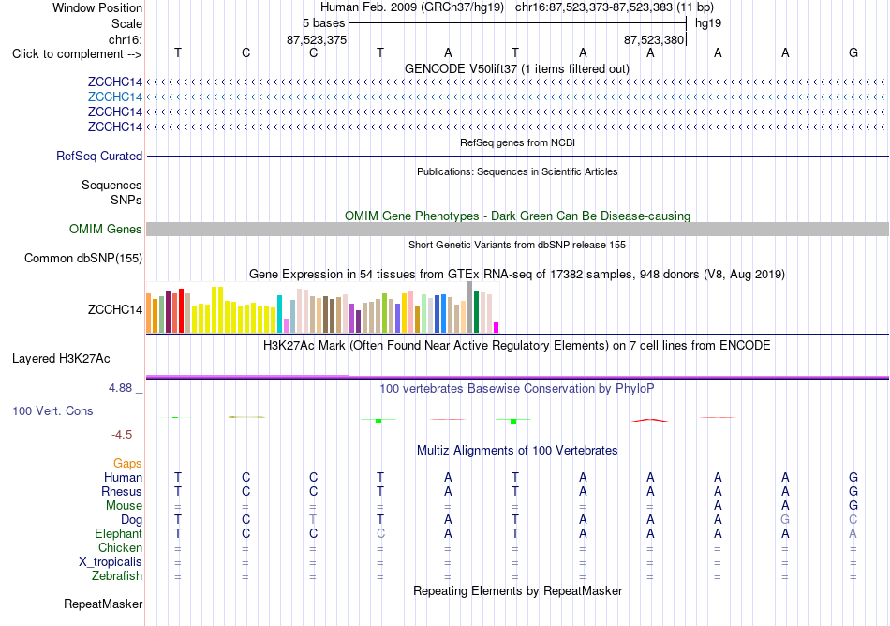Open the H3K27Ac Mark track title
This screenshot has width=890, height=626.
[x=517, y=346]
